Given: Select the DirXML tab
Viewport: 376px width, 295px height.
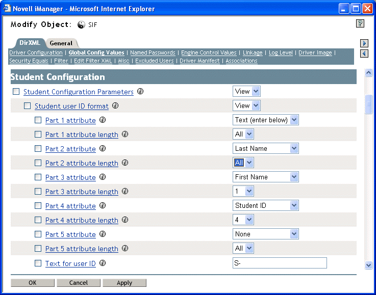Looking at the screenshot, I should 30,43.
